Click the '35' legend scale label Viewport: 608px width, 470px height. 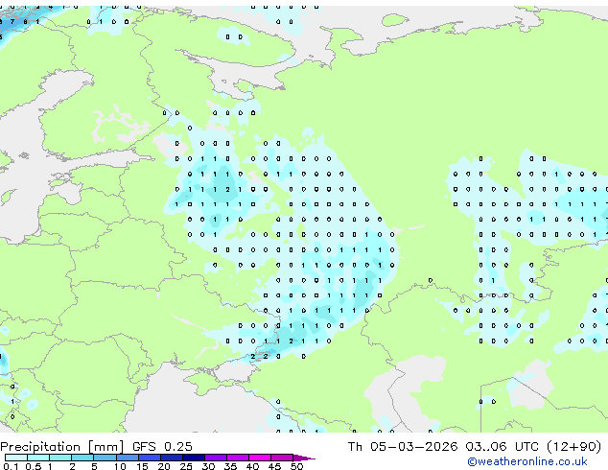coord(230,466)
